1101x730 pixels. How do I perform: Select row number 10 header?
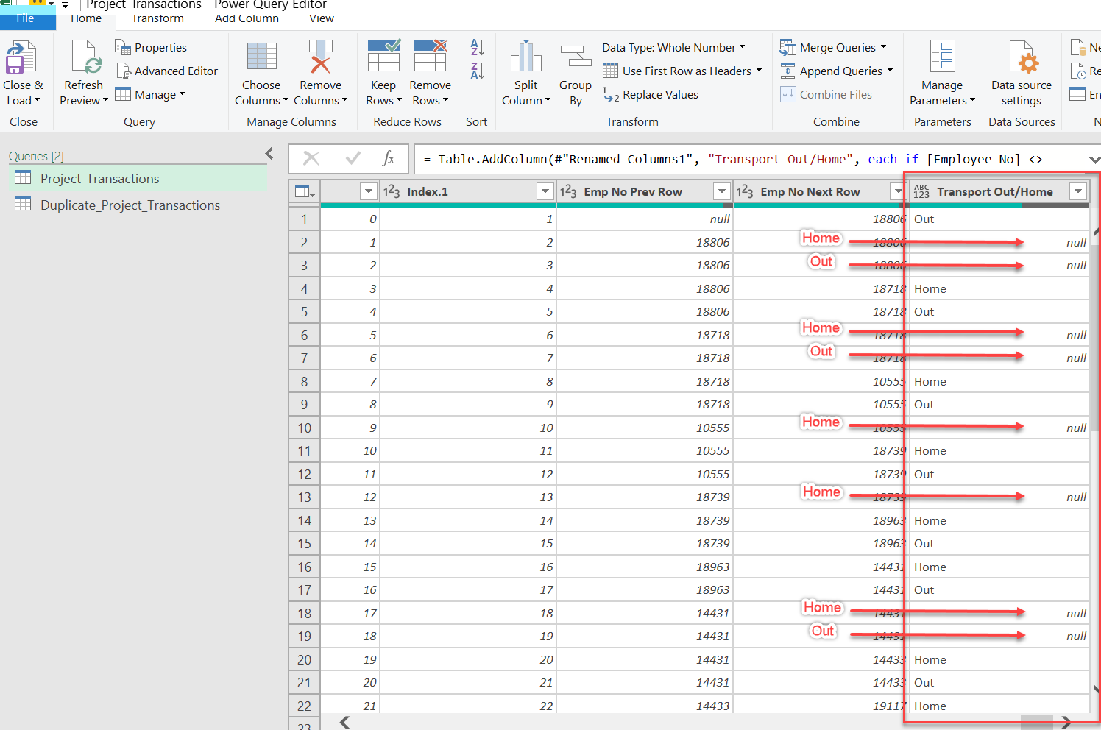click(305, 428)
